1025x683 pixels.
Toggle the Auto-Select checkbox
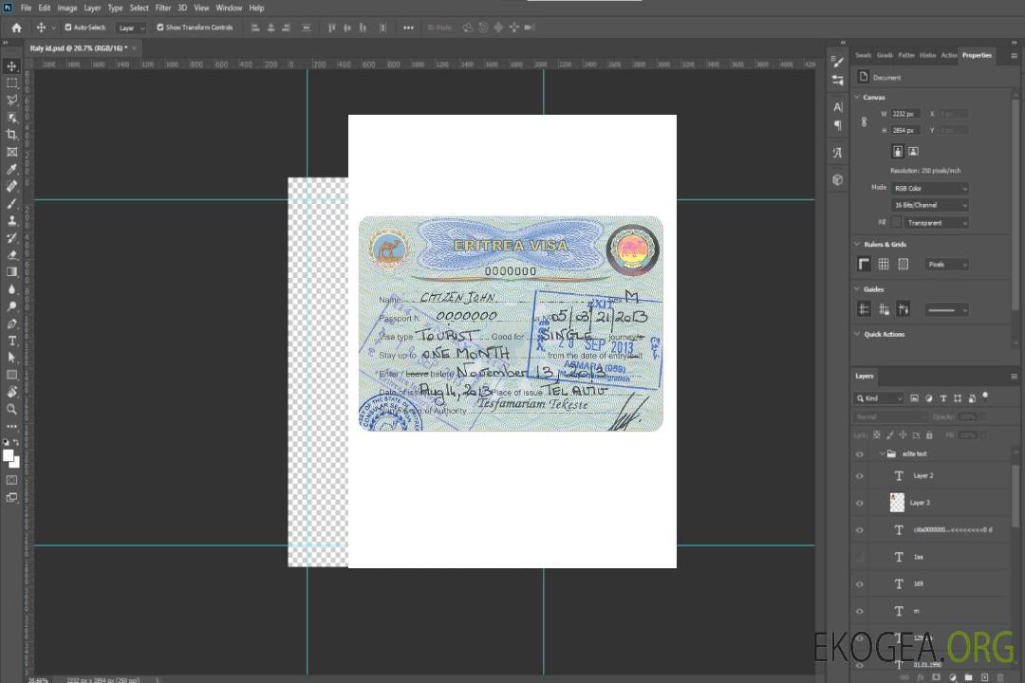[68, 28]
